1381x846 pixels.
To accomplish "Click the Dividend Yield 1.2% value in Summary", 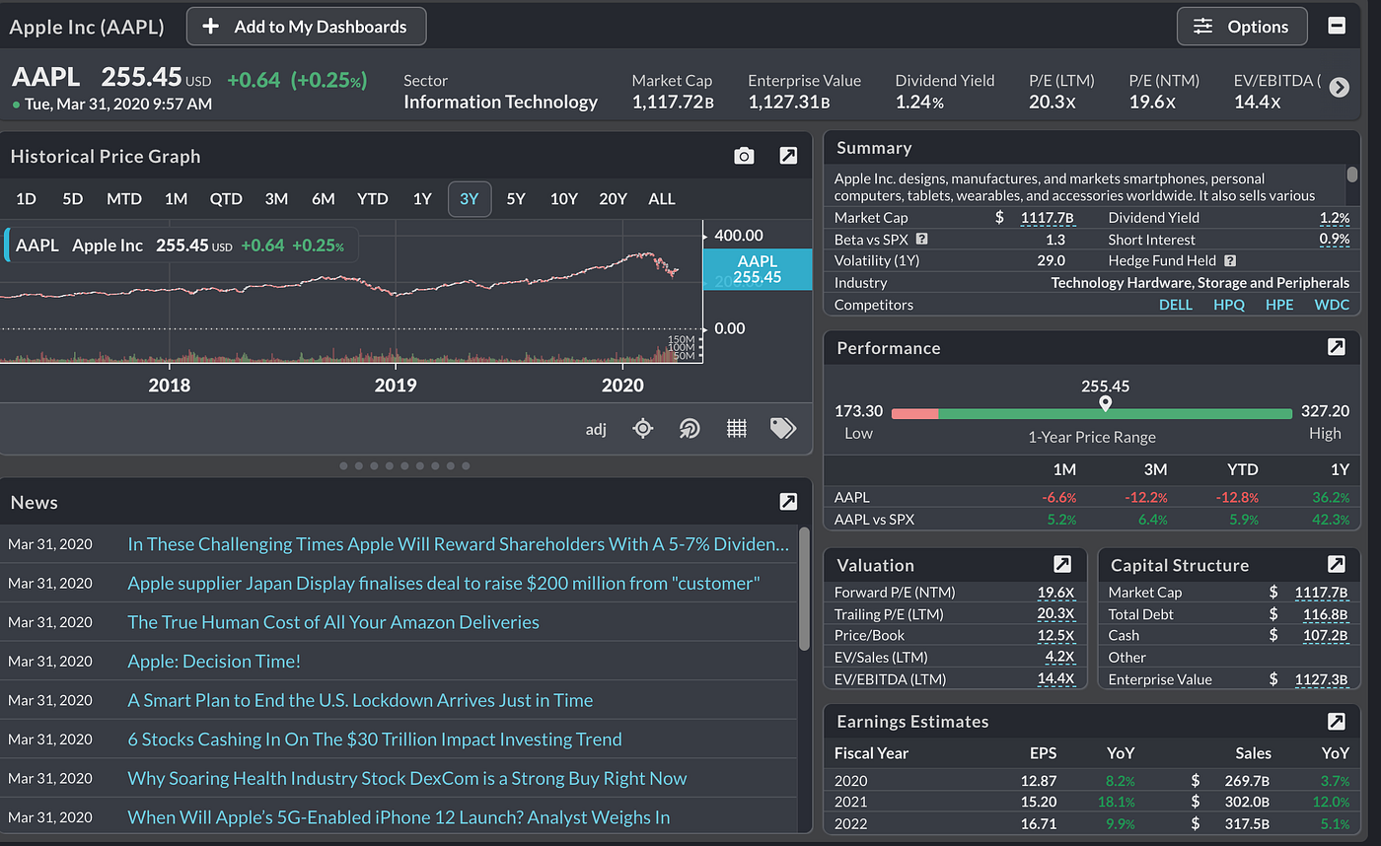I will click(1334, 218).
